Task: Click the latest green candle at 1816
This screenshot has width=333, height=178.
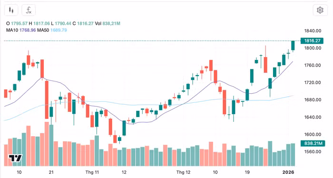Action: tap(293, 46)
